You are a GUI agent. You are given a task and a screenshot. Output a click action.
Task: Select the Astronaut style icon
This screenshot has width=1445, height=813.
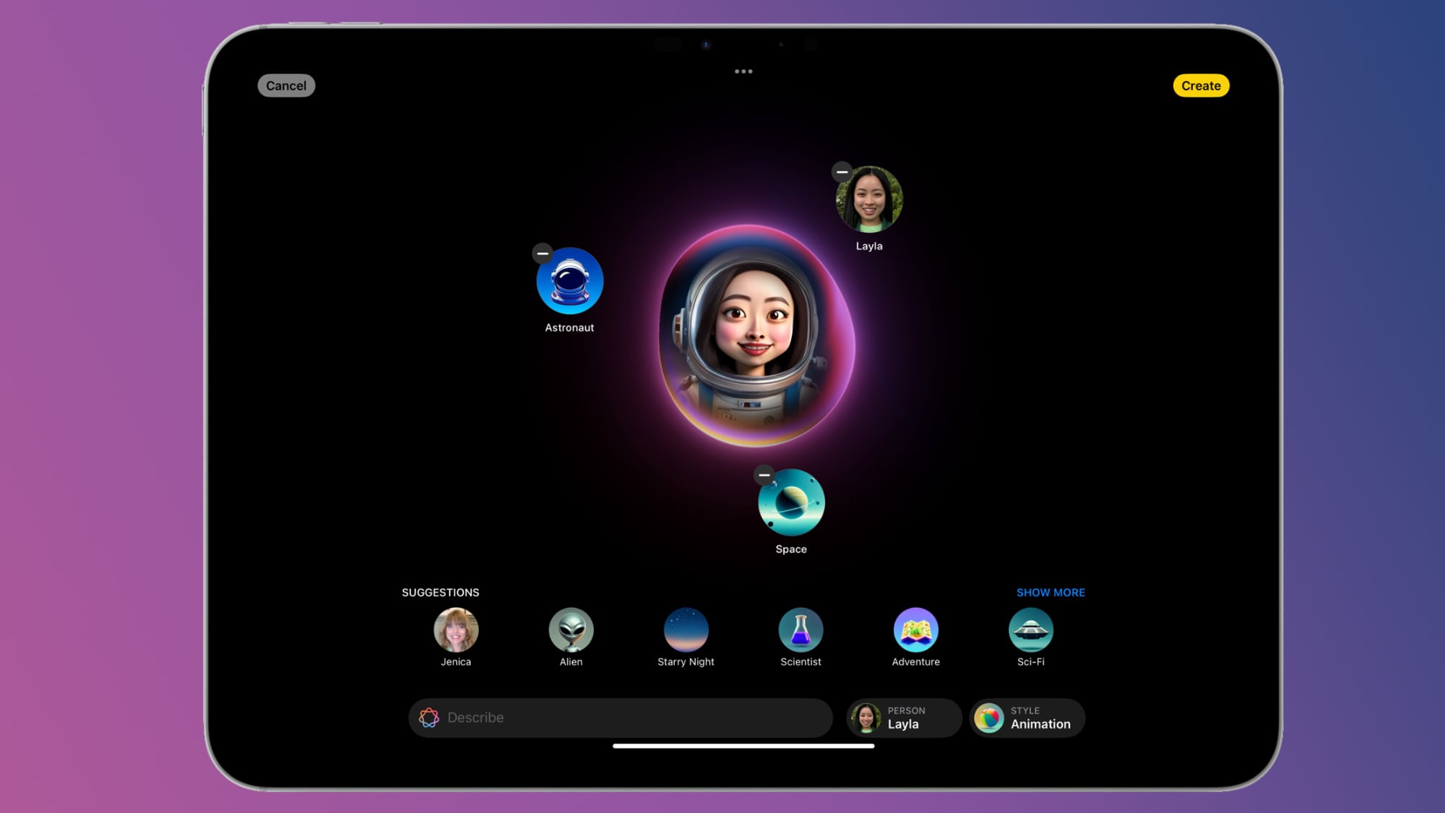pyautogui.click(x=569, y=281)
